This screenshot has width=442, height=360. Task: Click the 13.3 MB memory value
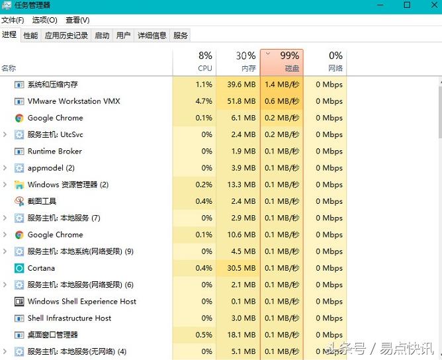point(242,185)
